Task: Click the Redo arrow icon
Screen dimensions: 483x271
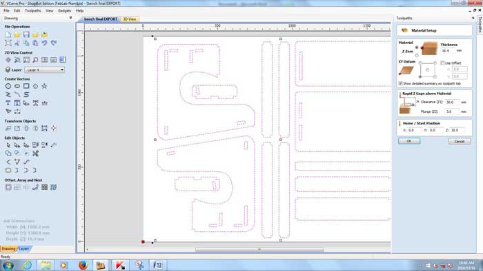Action: (x=54, y=43)
